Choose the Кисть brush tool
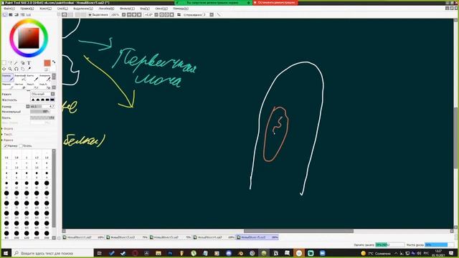Image resolution: width=459 pixels, height=258 pixels. point(32,77)
